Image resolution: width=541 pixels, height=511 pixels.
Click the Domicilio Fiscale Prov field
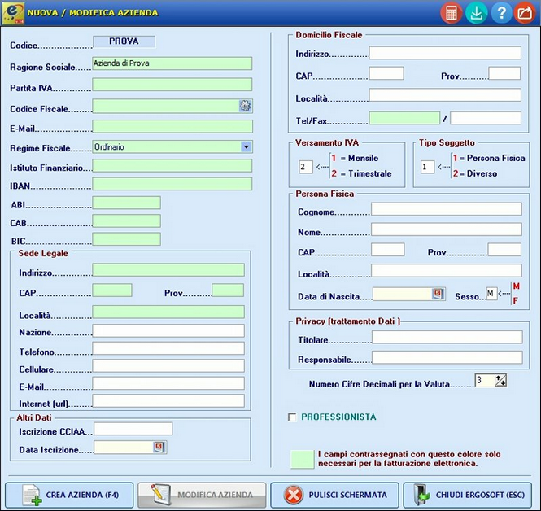504,73
